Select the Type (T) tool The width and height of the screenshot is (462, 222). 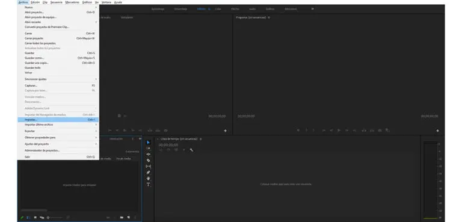148,185
